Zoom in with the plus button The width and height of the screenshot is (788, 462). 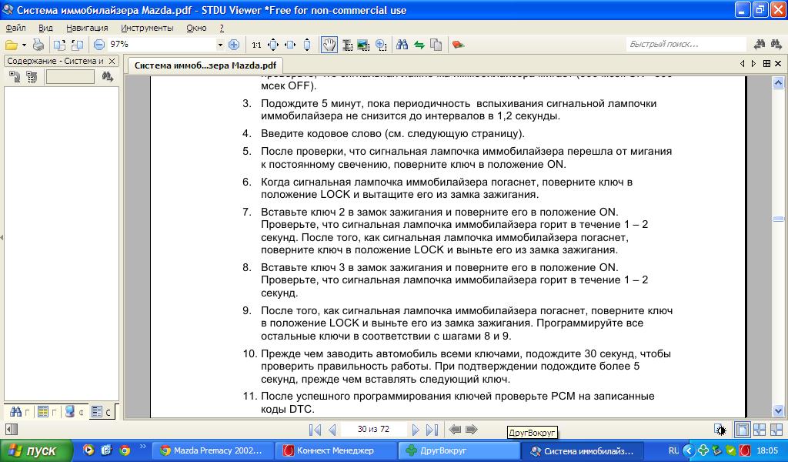pyautogui.click(x=234, y=45)
